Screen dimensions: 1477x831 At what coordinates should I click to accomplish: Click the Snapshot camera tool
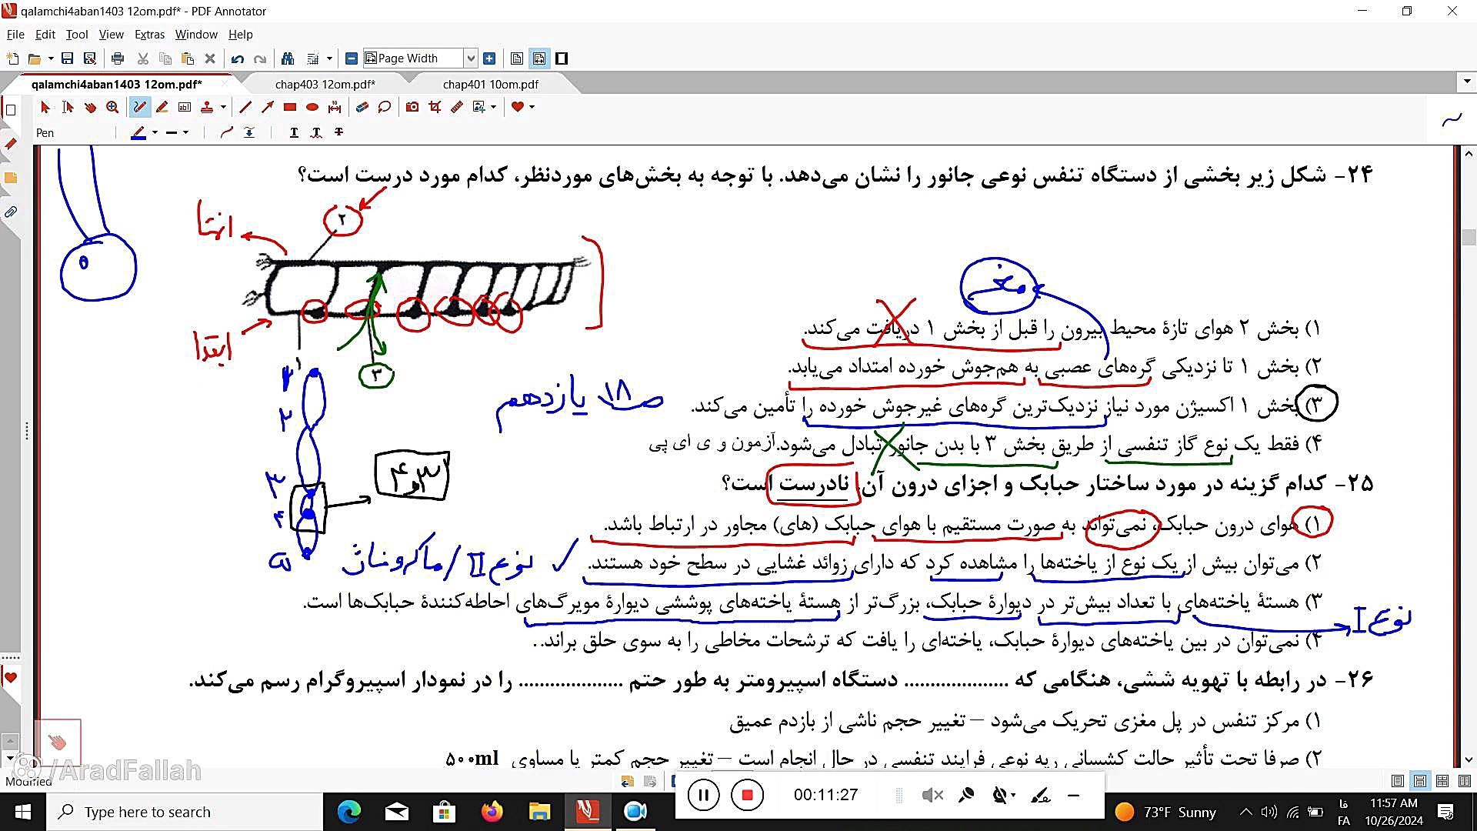tap(412, 107)
